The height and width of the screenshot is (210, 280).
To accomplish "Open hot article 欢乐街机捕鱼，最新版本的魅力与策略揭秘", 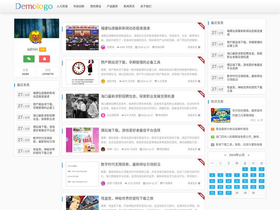I will coord(247,113).
